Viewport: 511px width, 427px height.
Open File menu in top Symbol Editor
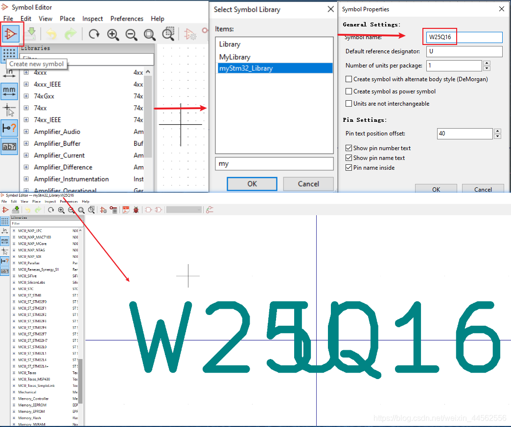coord(8,19)
